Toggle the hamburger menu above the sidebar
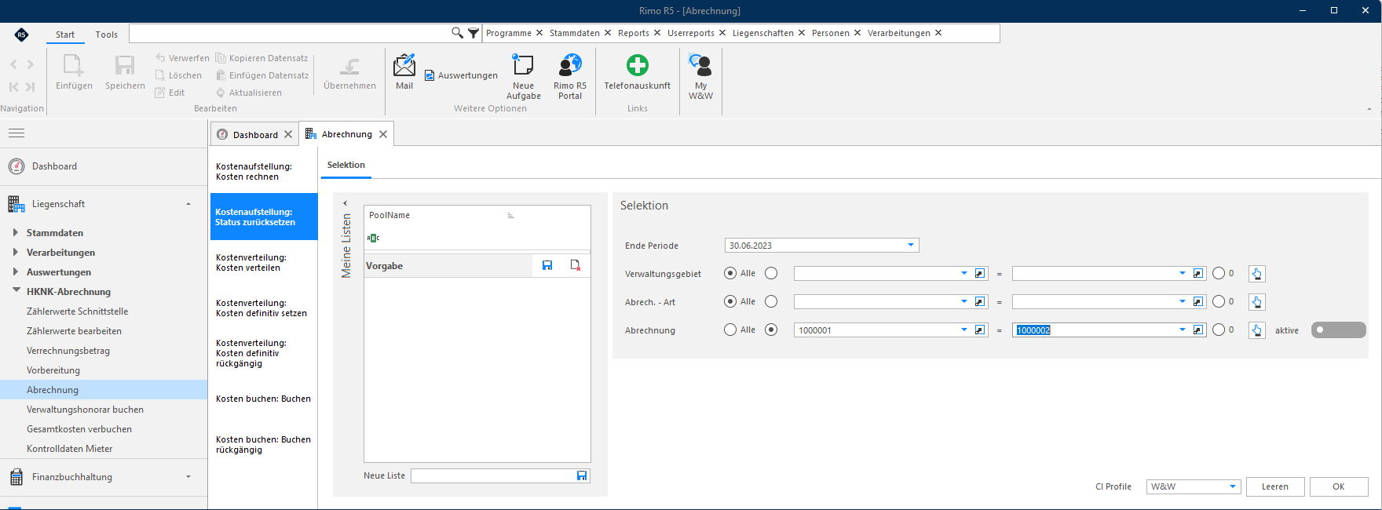The image size is (1382, 510). 16,133
